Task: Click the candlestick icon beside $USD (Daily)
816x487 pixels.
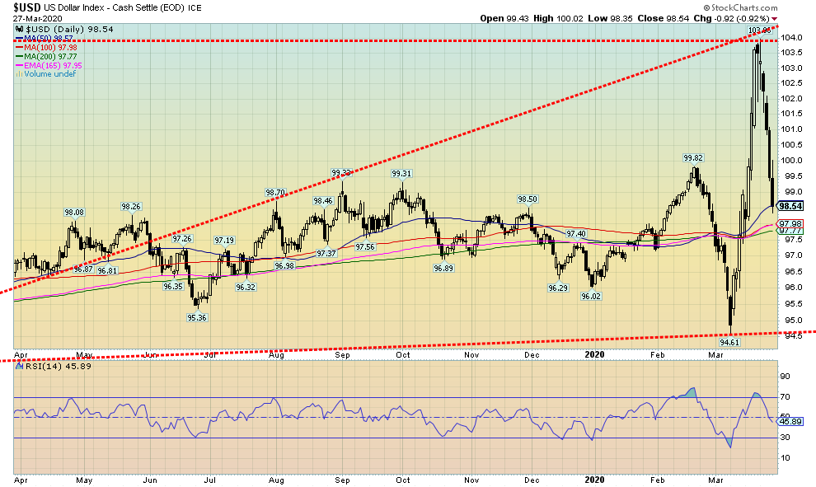Action: (19, 30)
